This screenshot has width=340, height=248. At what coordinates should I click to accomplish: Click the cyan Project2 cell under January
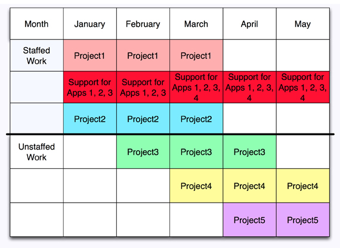(90, 119)
